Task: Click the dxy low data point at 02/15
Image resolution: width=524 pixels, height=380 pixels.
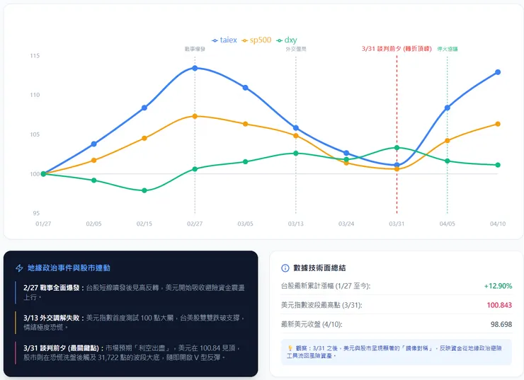Action: [144, 190]
